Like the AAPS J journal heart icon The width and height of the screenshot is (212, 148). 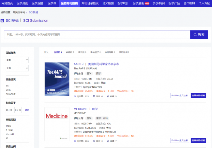pos(94,96)
